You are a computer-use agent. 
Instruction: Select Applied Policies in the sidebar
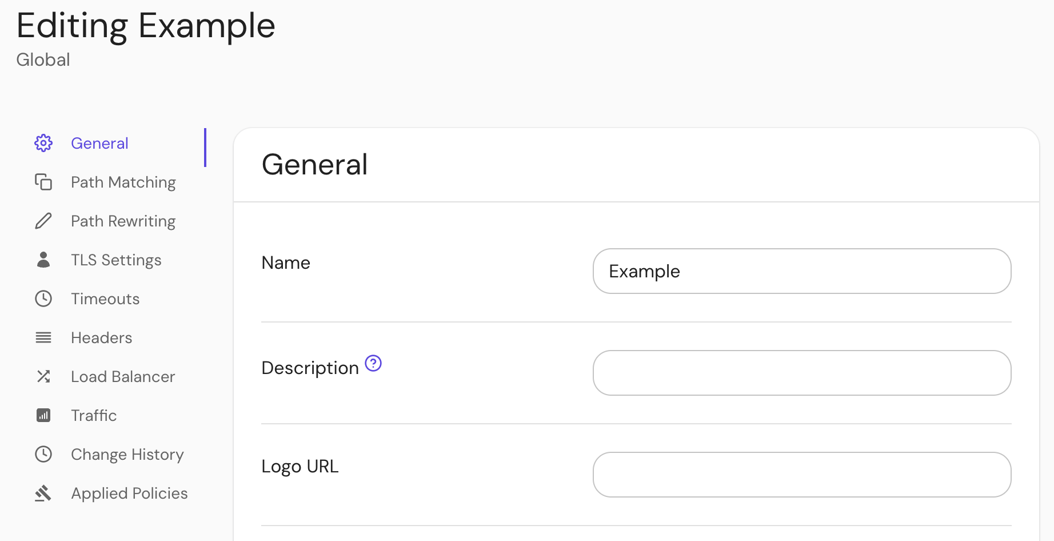129,493
